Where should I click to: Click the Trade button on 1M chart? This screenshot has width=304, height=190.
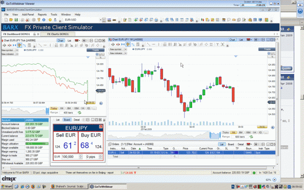267,49
